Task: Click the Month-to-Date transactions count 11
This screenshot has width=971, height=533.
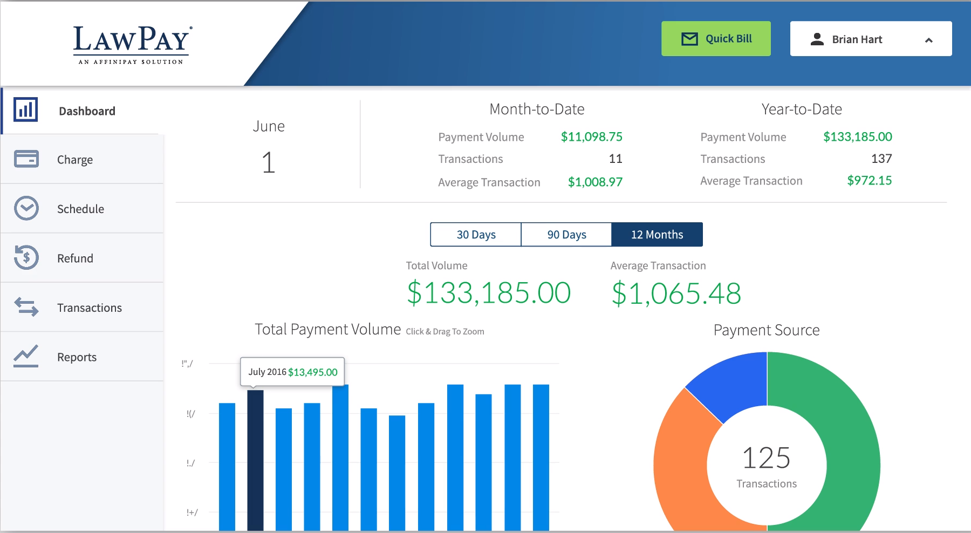Action: coord(616,159)
